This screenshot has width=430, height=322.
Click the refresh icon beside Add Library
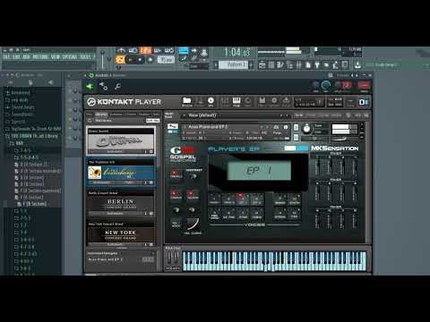point(90,121)
